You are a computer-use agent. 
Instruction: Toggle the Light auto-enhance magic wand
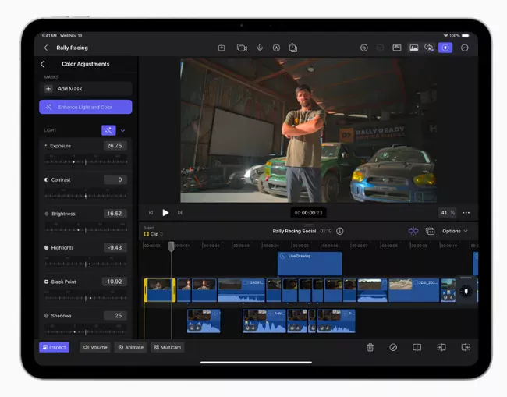pos(108,130)
